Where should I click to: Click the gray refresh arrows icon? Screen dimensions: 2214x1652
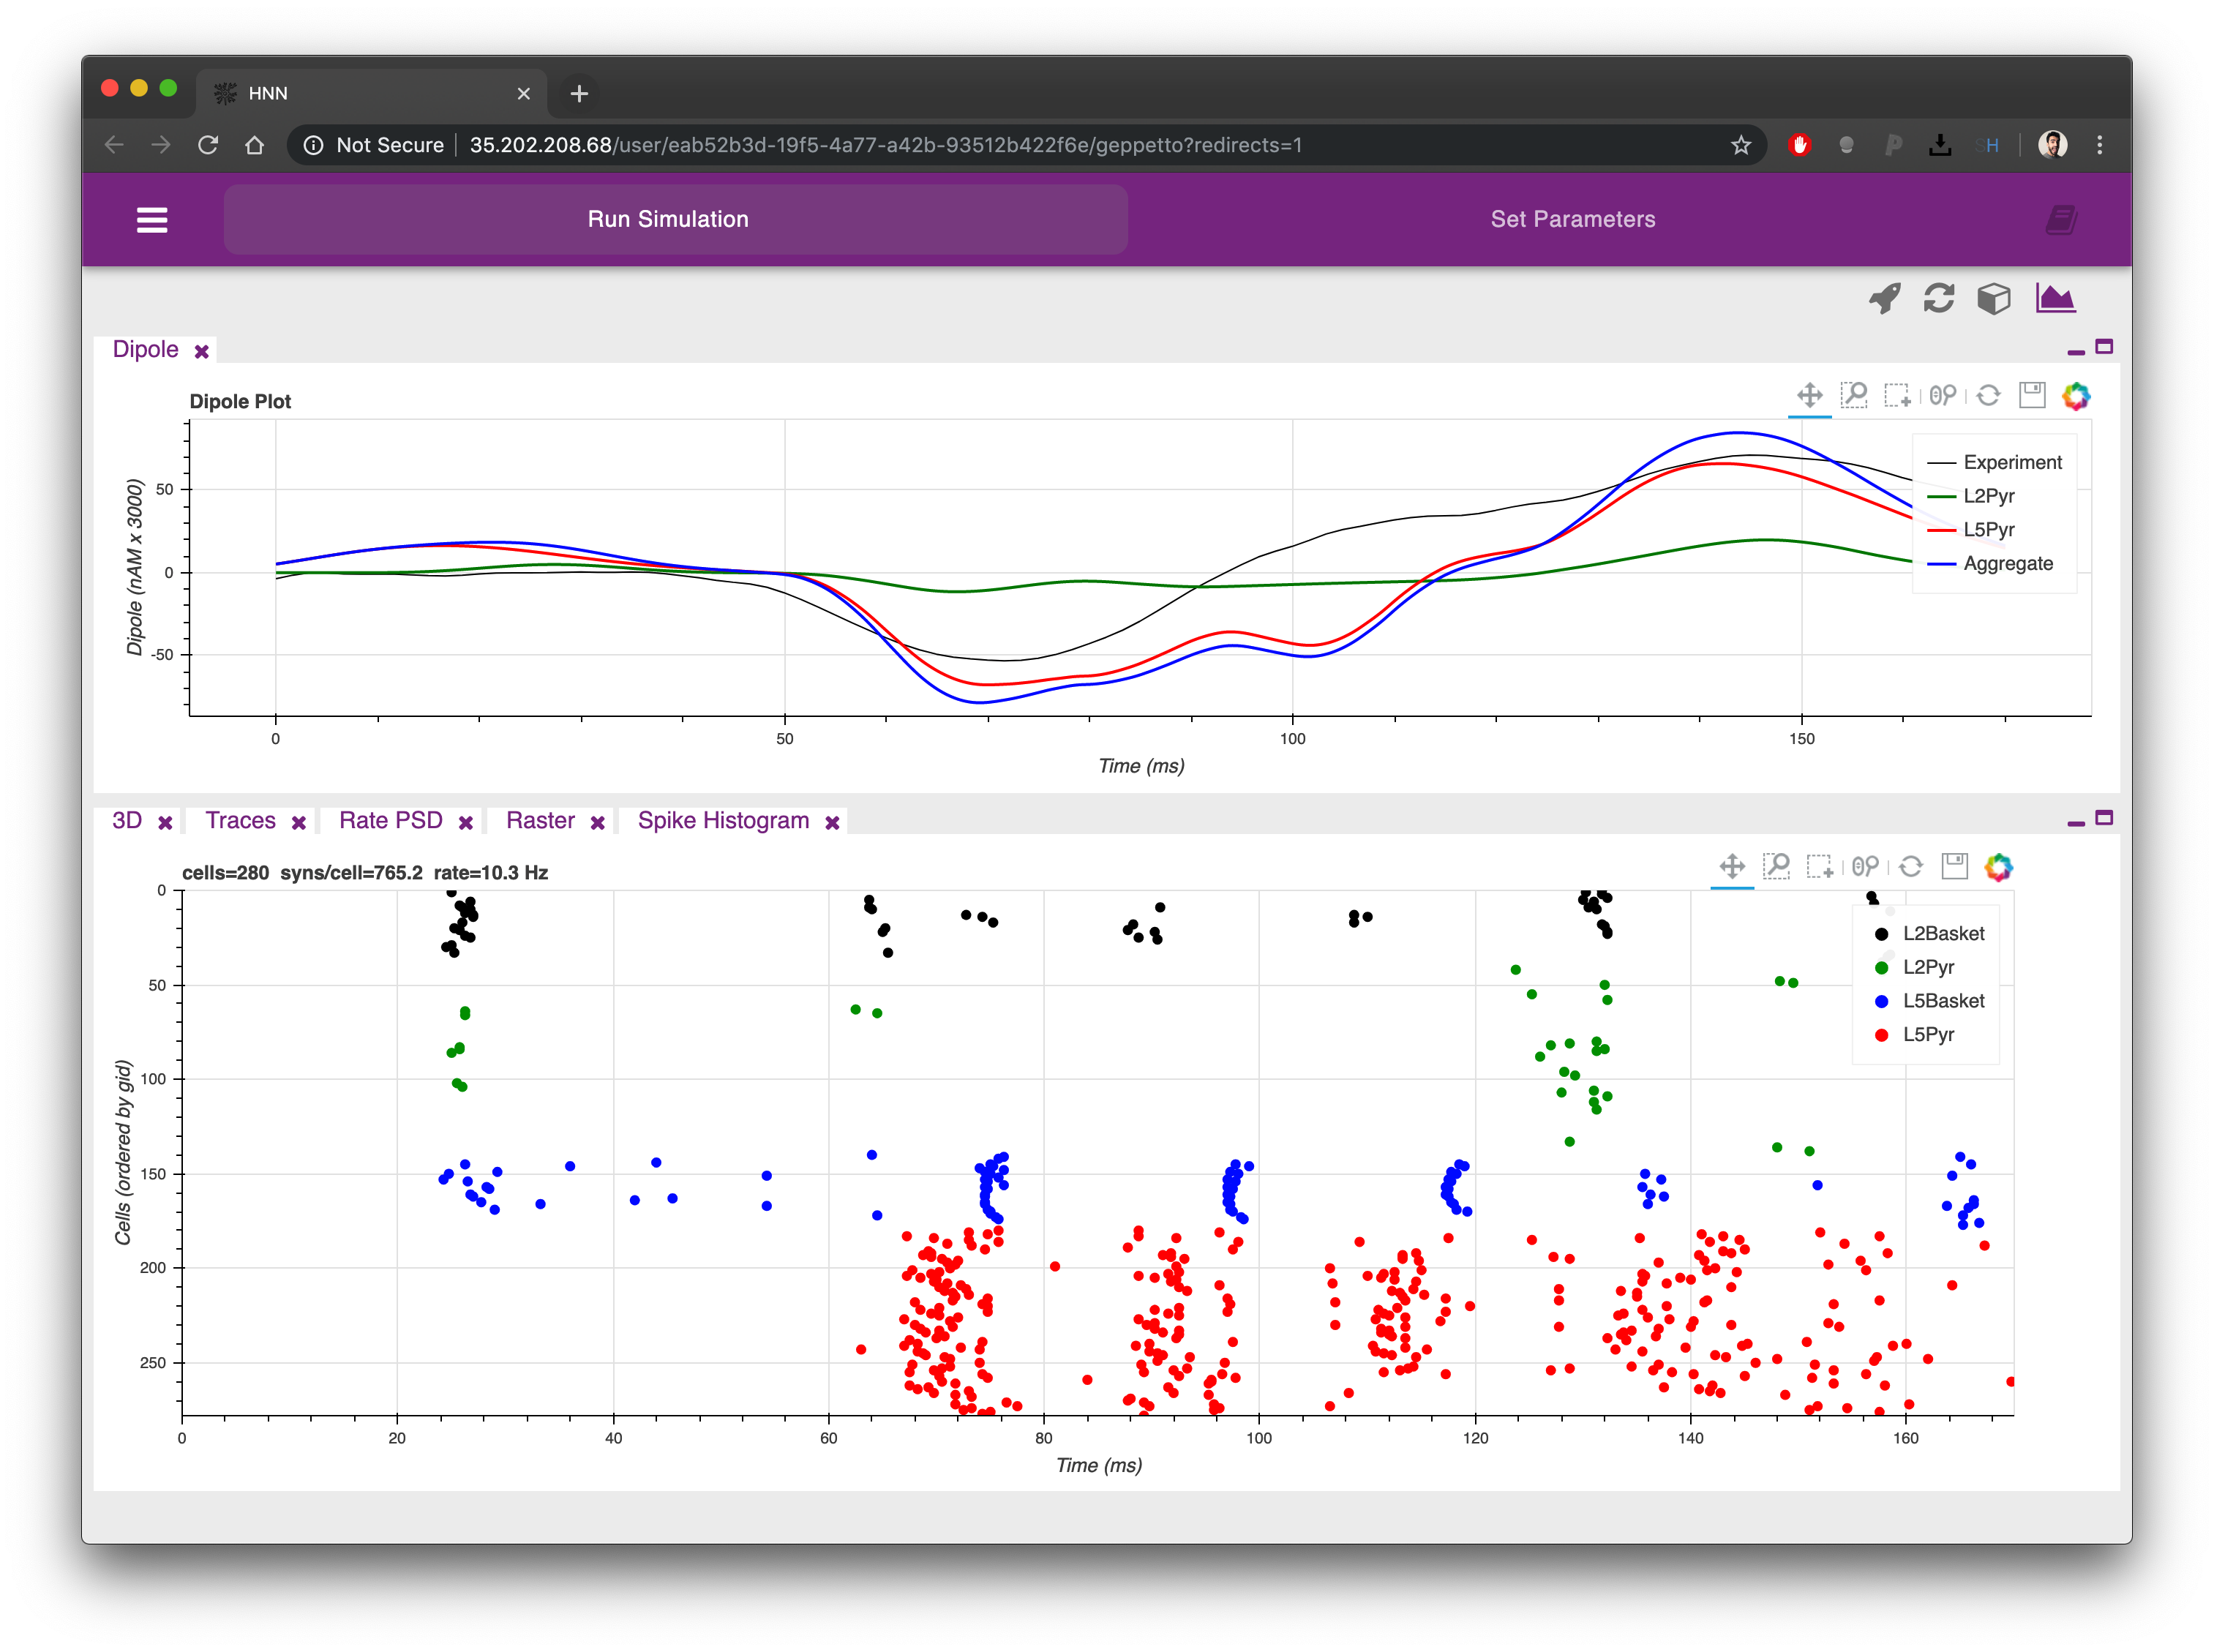click(x=1939, y=298)
